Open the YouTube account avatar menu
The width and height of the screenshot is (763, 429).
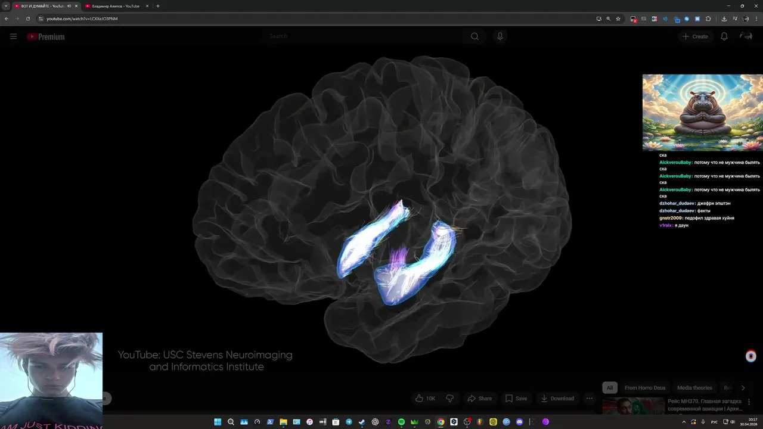click(x=746, y=36)
